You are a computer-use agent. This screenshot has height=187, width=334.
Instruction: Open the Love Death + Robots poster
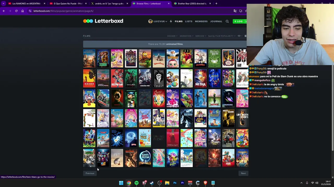[242, 118]
